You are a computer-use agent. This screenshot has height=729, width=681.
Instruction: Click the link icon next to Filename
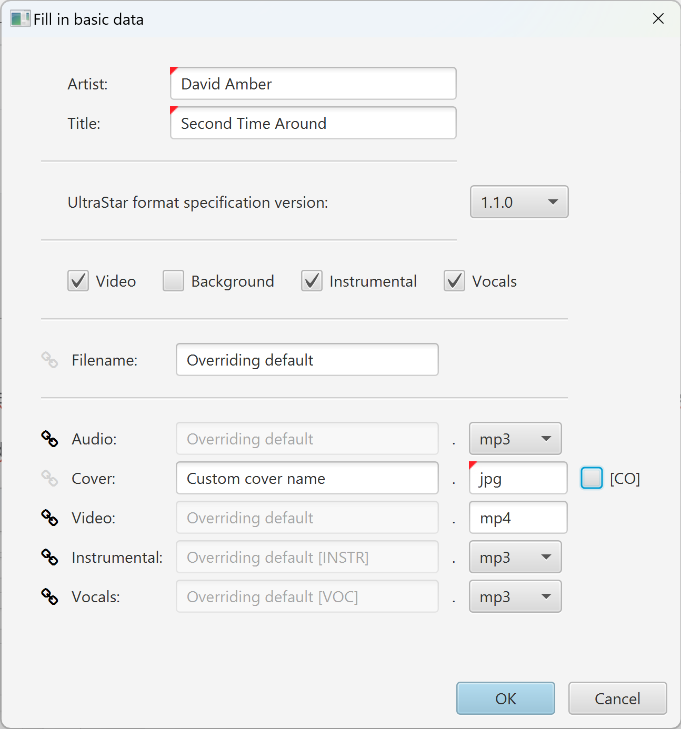point(49,360)
